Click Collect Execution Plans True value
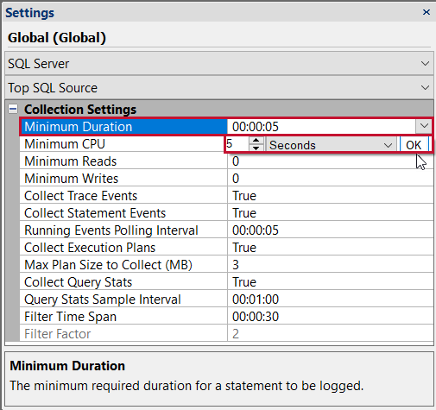 tap(244, 248)
